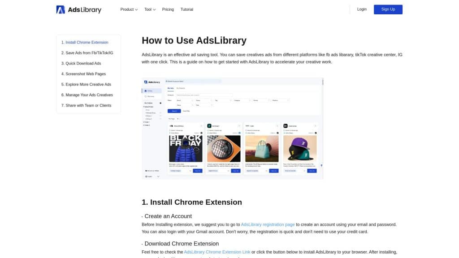Open the Tutorial page
This screenshot has width=459, height=258.
point(187,9)
